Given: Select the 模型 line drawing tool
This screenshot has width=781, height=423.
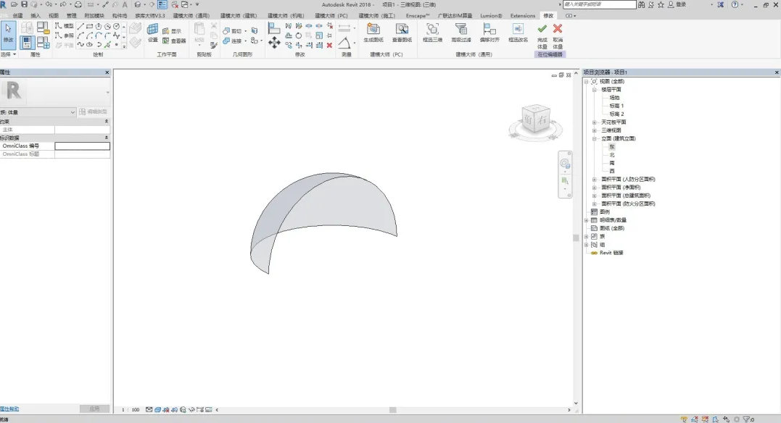Looking at the screenshot, I should [x=68, y=27].
